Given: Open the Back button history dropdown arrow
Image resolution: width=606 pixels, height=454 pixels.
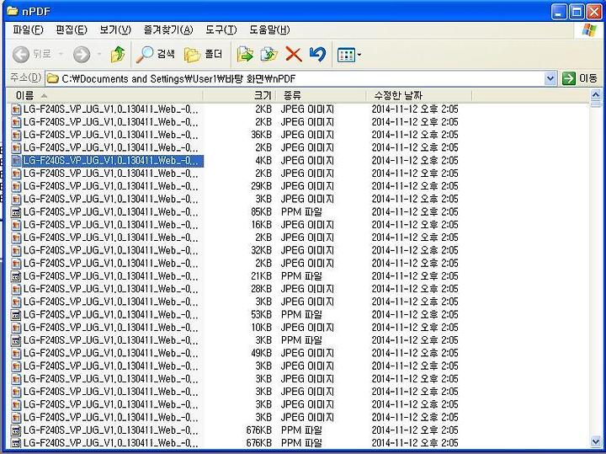Looking at the screenshot, I should pyautogui.click(x=61, y=54).
